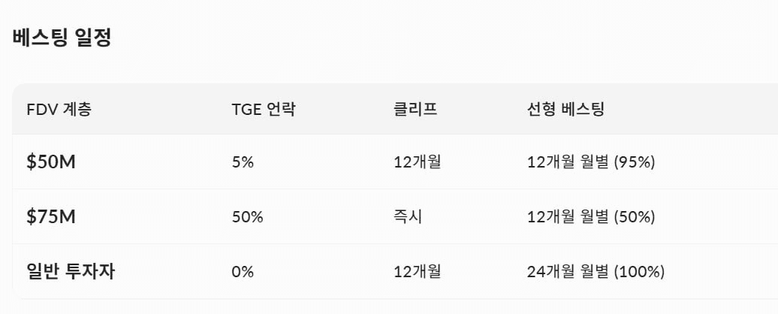Click the TGE 언락 column header
Image resolution: width=778 pixels, height=314 pixels.
click(264, 109)
